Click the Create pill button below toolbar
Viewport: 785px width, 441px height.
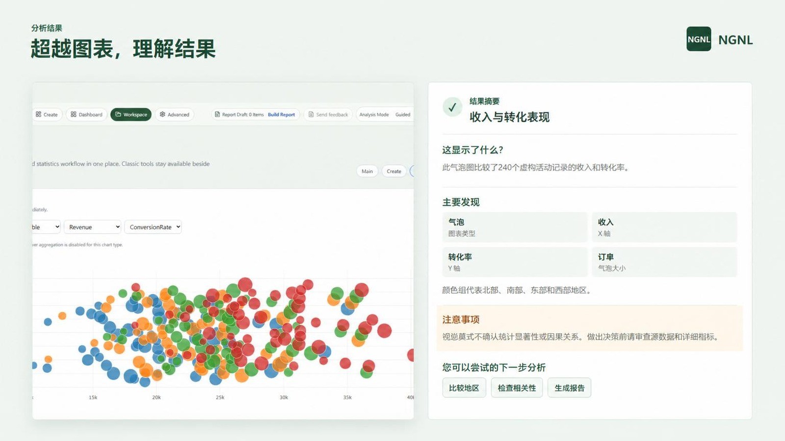[394, 171]
